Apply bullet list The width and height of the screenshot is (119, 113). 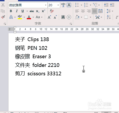[x=77, y=5]
